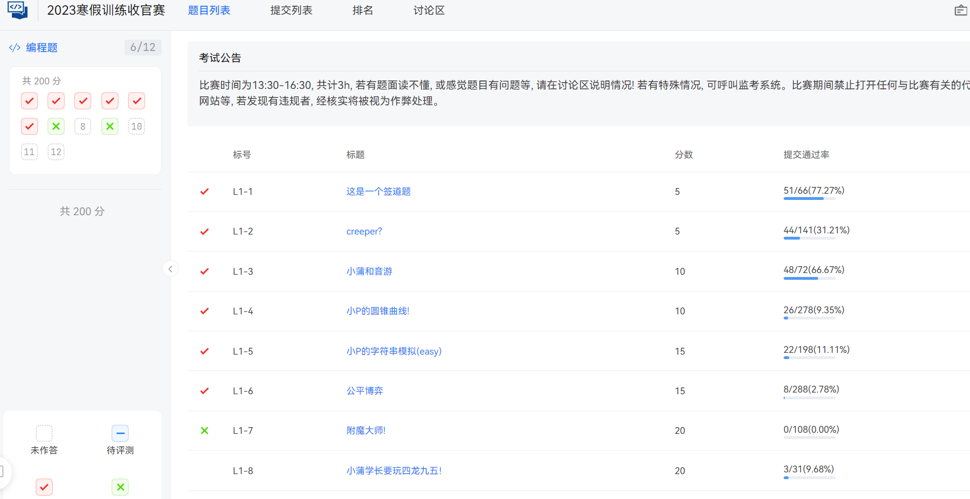The width and height of the screenshot is (970, 499).
Task: Open problem 小蒲和音游
Action: pos(369,271)
